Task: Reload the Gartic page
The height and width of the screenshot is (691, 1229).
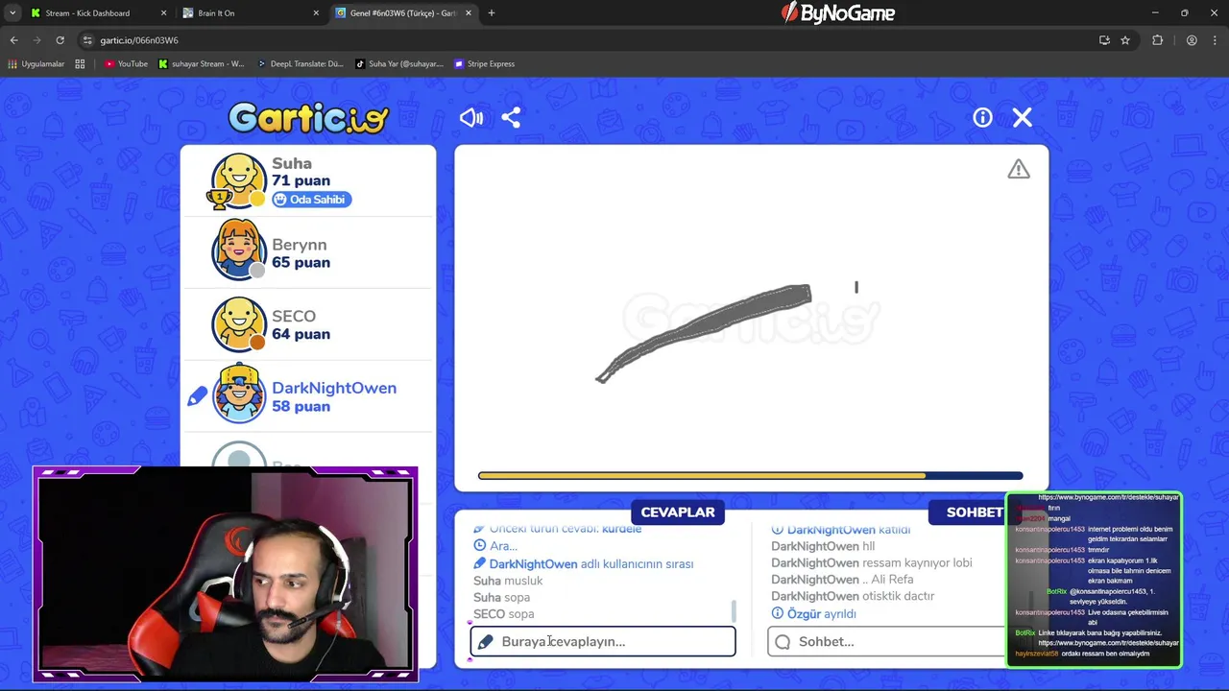Action: (x=60, y=40)
